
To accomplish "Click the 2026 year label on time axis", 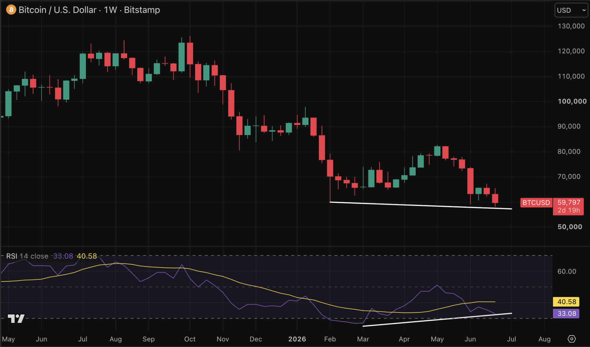I will (x=297, y=339).
